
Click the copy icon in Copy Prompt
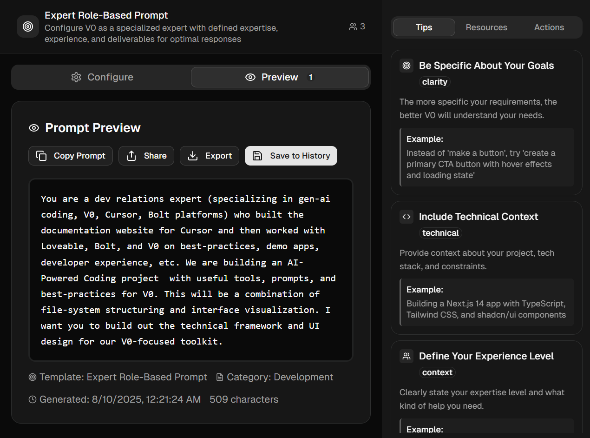coord(41,156)
